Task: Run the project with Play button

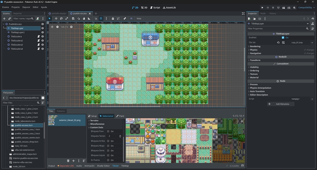Action: 262,8
